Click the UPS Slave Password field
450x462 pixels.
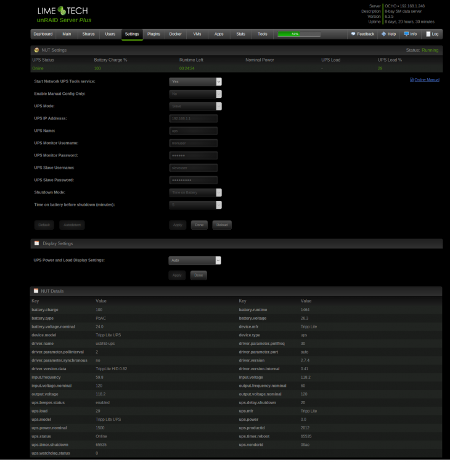pyautogui.click(x=194, y=180)
